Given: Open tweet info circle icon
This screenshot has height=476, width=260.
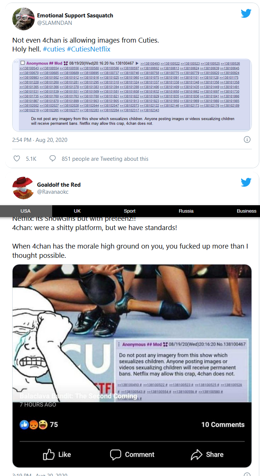Looking at the screenshot, I should (x=247, y=140).
